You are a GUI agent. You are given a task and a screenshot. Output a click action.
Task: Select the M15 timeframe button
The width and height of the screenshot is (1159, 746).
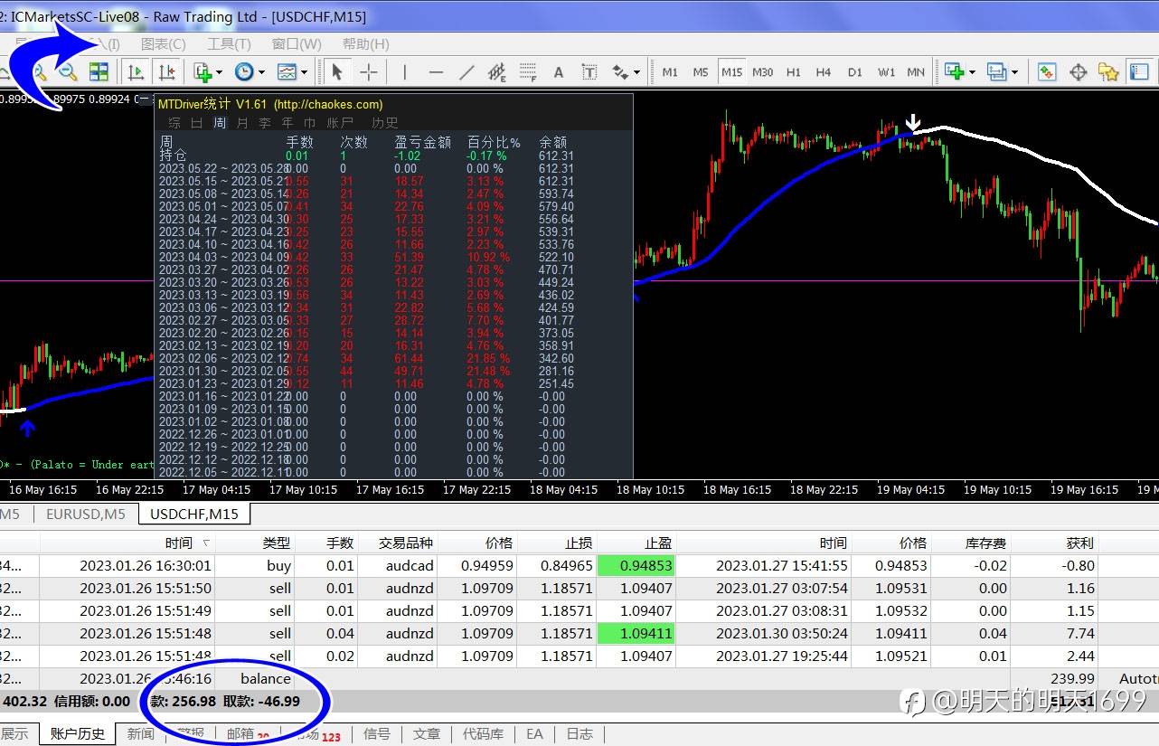coord(731,72)
